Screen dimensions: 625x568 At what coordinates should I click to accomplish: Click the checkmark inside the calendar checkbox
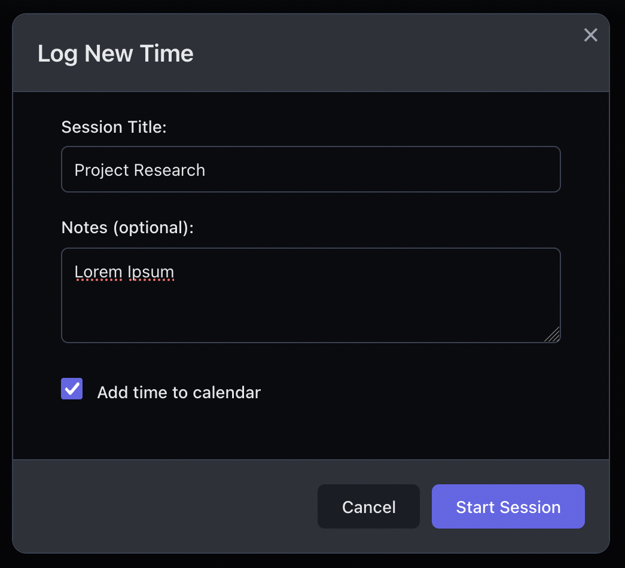click(71, 389)
